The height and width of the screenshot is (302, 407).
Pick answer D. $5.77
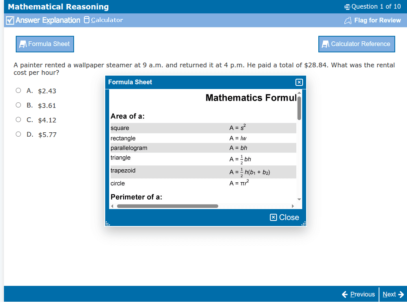pyautogui.click(x=18, y=134)
